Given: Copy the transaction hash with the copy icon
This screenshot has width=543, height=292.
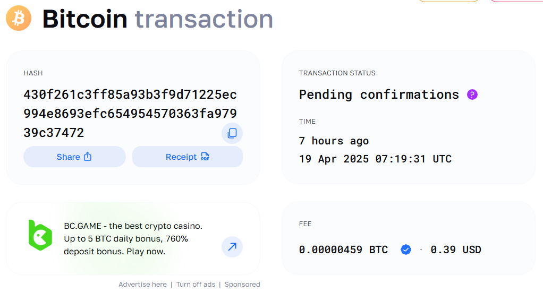Looking at the screenshot, I should tap(232, 133).
